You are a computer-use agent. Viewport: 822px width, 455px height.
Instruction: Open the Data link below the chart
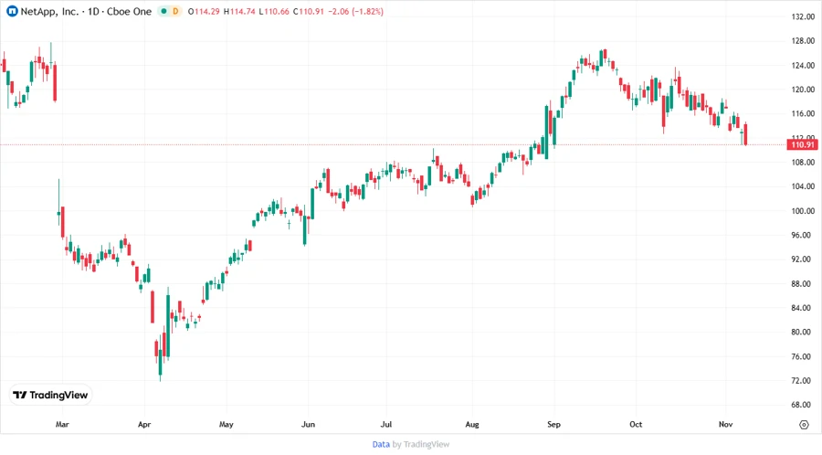click(381, 444)
